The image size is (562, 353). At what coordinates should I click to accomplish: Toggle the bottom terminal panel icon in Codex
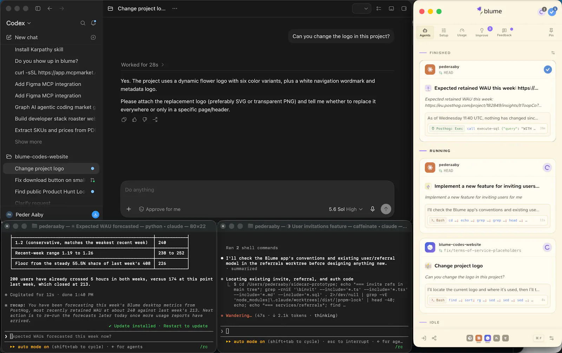391,8
